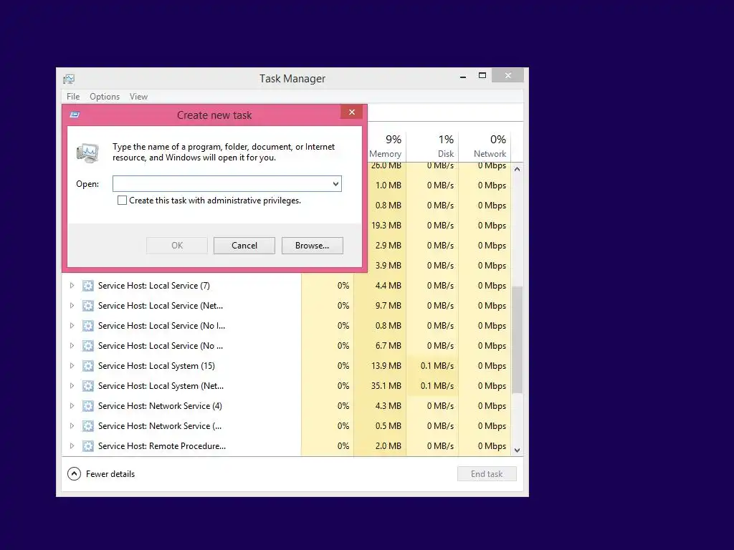
Task: Click the 9.7 MB memory value
Action: tap(388, 305)
